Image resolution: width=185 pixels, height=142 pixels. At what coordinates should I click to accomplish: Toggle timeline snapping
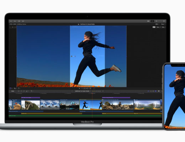(x=155, y=91)
